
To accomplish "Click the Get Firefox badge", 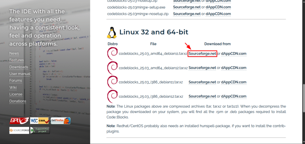I will [60, 121].
